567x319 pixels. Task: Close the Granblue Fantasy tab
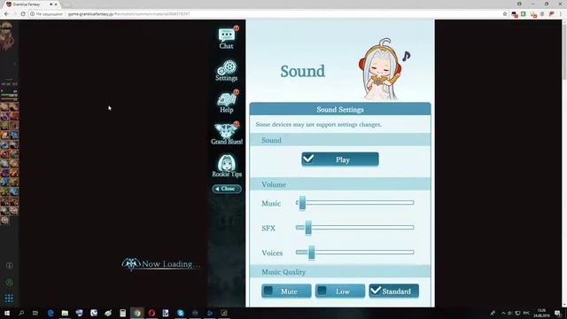pyautogui.click(x=56, y=4)
